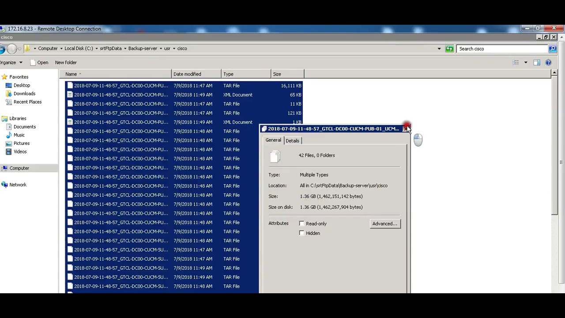Click the file list vertical scrollbar thumb

tap(554, 146)
